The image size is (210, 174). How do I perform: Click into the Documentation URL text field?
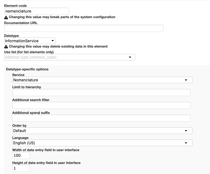click(84, 28)
